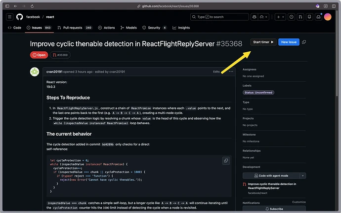Open the Insights tab
Image resolution: width=341 pixels, height=213 pixels.
click(x=181, y=28)
